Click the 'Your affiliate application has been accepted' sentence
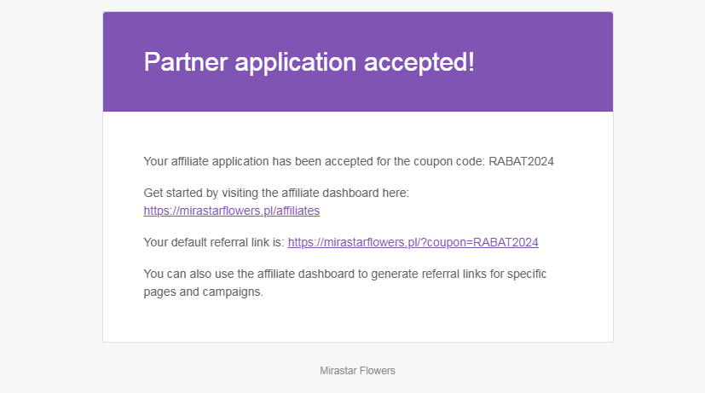 (x=349, y=161)
